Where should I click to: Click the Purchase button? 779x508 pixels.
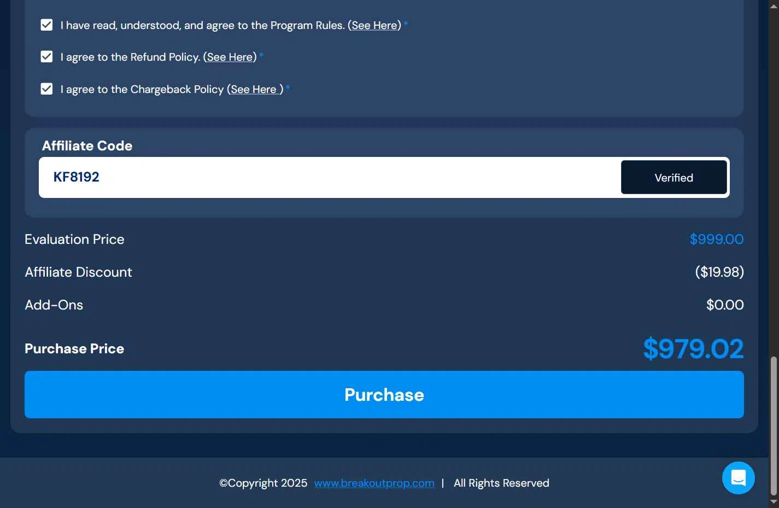[384, 395]
